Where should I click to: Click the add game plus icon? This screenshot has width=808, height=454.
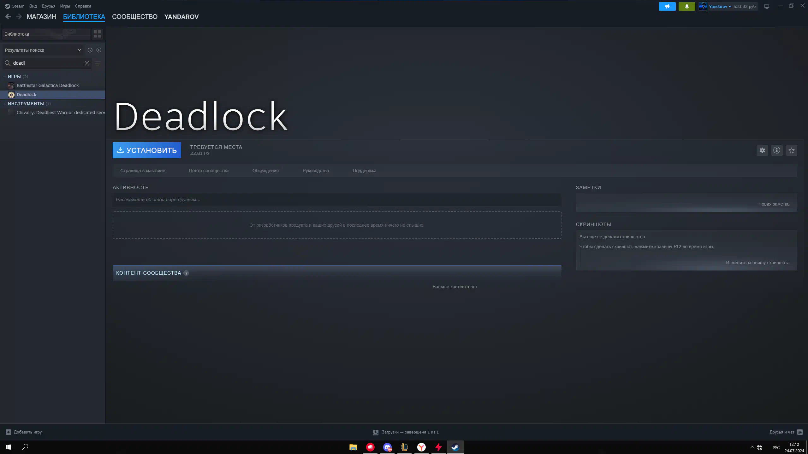8,432
